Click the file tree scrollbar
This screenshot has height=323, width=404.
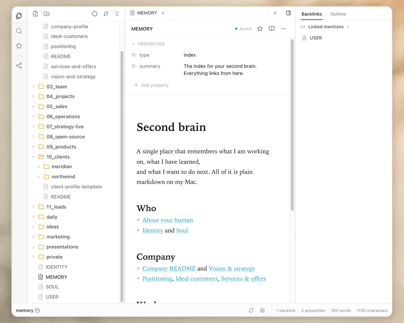[122, 176]
